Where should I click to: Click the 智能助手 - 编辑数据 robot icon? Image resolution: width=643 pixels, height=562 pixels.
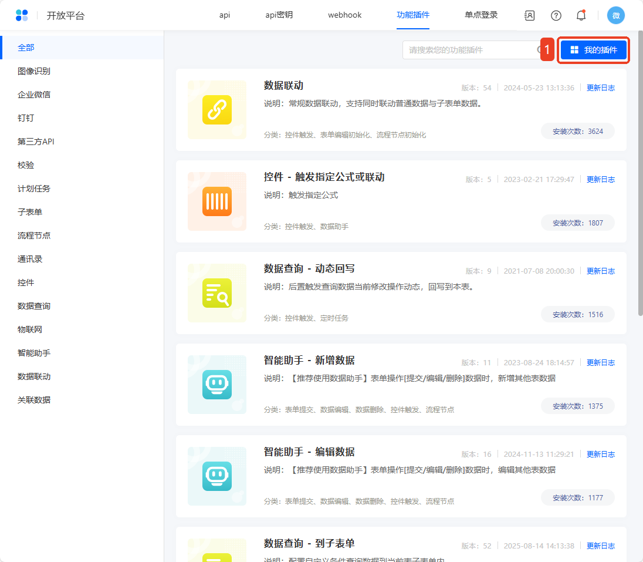pos(217,476)
